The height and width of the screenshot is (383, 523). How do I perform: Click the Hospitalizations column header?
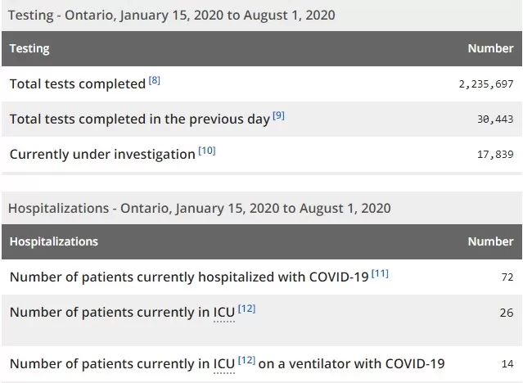click(x=54, y=241)
